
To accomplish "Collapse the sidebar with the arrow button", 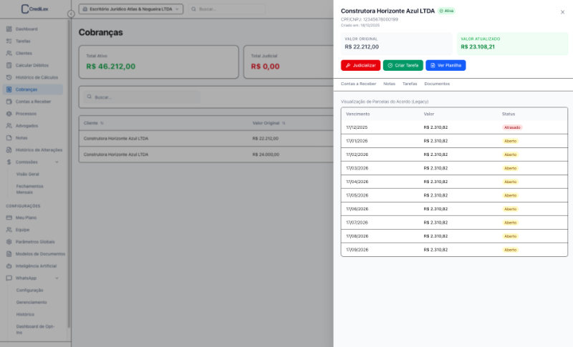I will [71, 14].
